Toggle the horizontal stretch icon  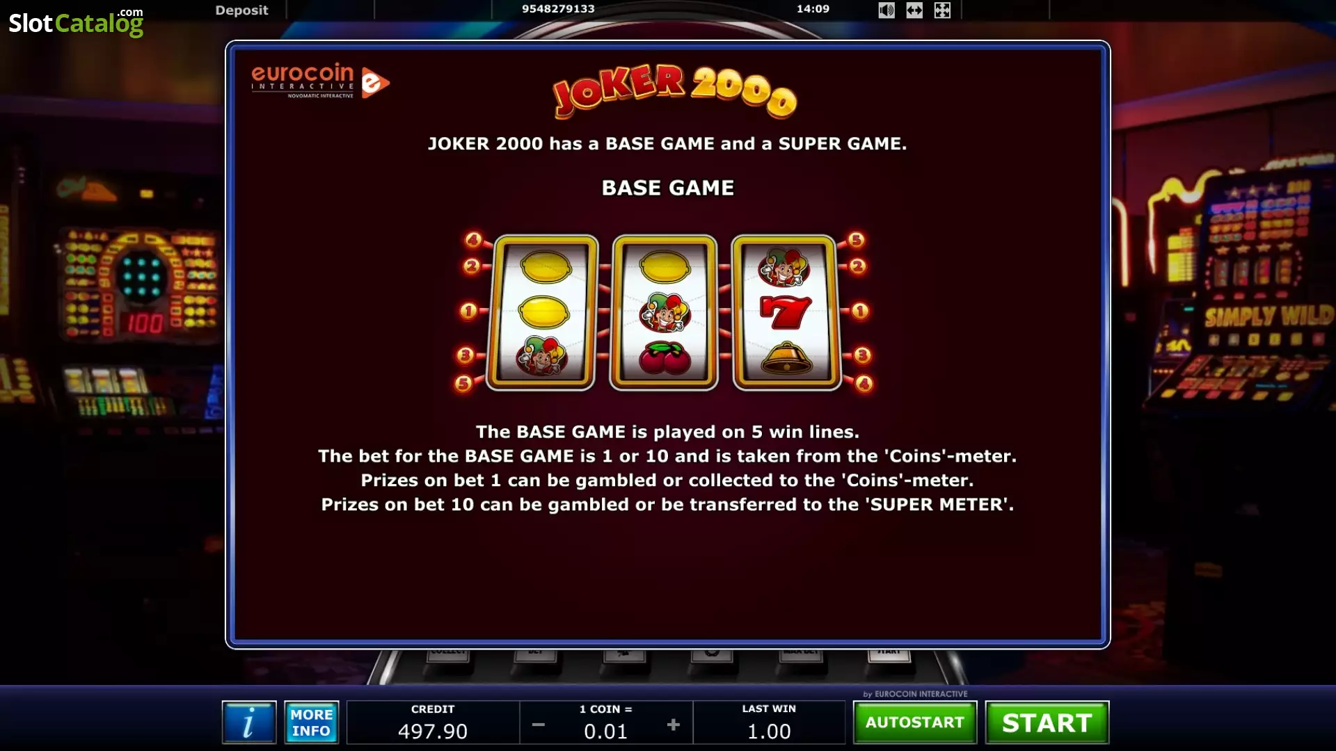914,10
